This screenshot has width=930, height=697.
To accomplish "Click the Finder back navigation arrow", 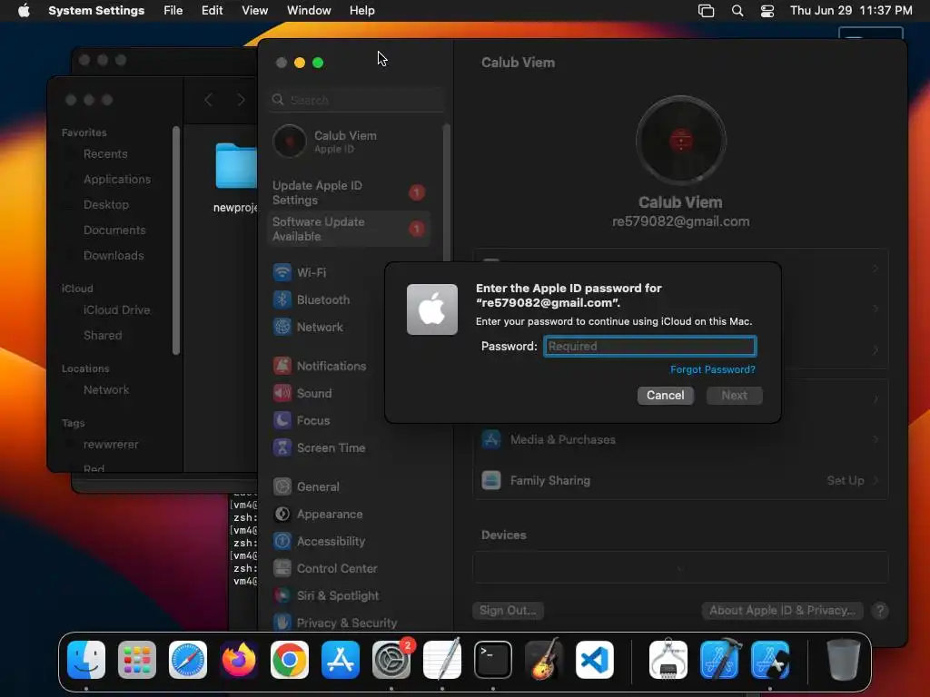I will [x=208, y=100].
